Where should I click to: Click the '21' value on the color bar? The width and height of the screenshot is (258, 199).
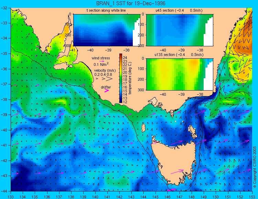point(125,69)
